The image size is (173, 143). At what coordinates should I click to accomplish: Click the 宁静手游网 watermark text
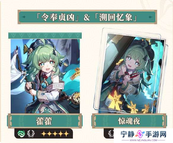coord(143,134)
